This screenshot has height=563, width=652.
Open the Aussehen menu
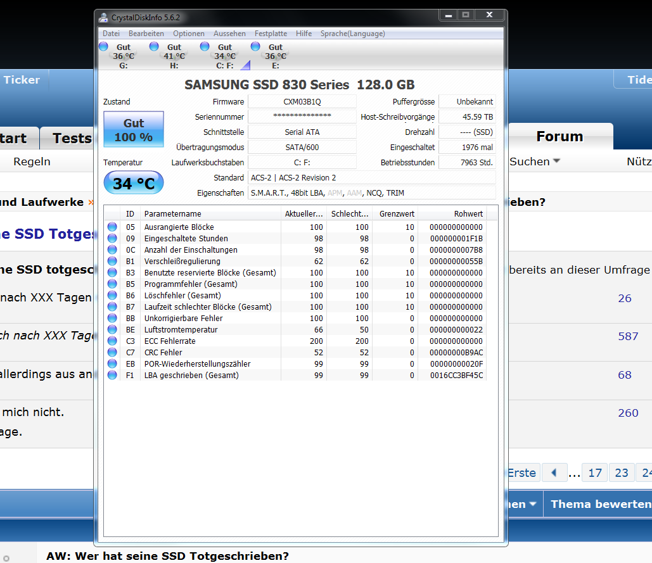229,34
